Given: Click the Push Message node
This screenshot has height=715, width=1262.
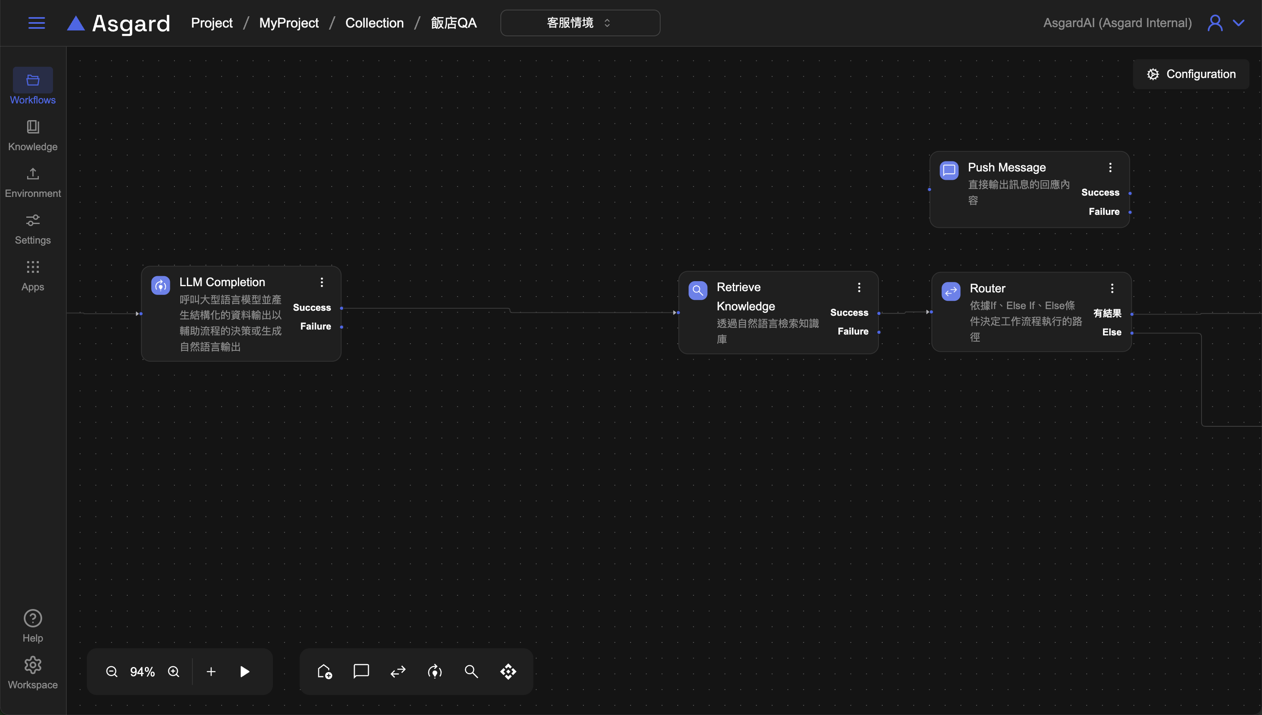Looking at the screenshot, I should tap(1007, 167).
